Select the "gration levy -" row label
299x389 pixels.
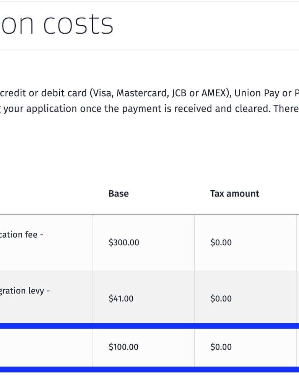(x=24, y=291)
